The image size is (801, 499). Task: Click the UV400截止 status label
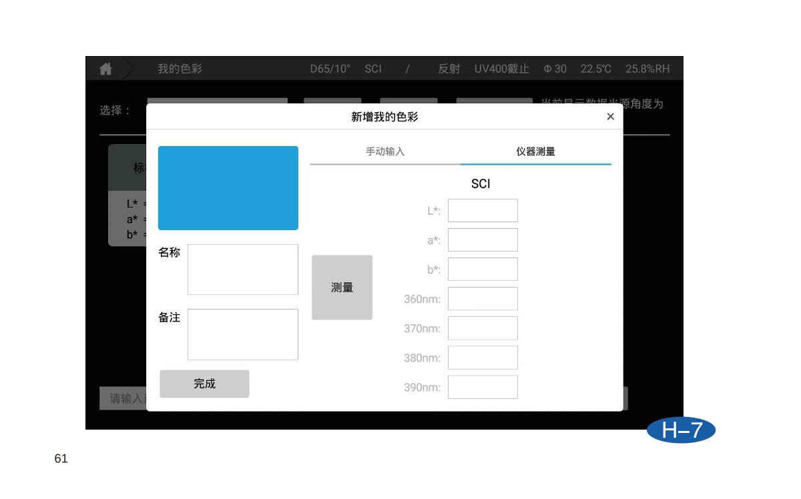coord(501,69)
